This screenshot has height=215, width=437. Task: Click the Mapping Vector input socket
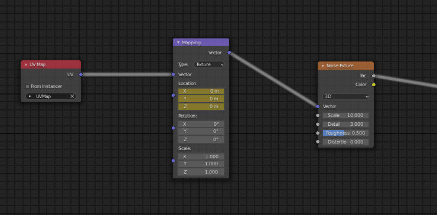(x=173, y=74)
